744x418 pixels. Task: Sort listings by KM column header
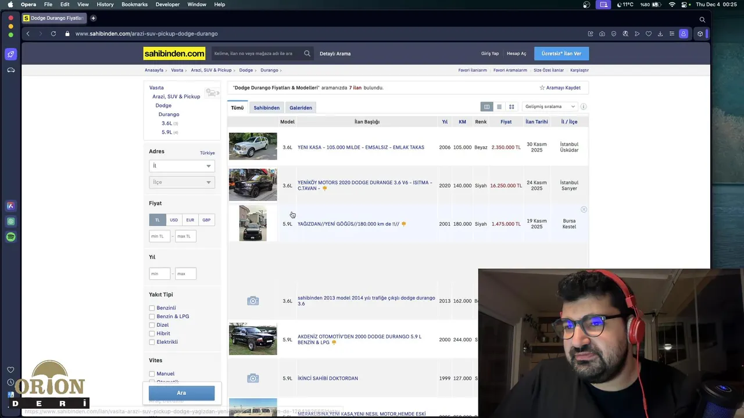(x=462, y=122)
